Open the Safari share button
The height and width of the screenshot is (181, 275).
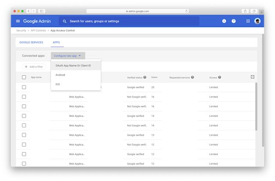(245, 11)
